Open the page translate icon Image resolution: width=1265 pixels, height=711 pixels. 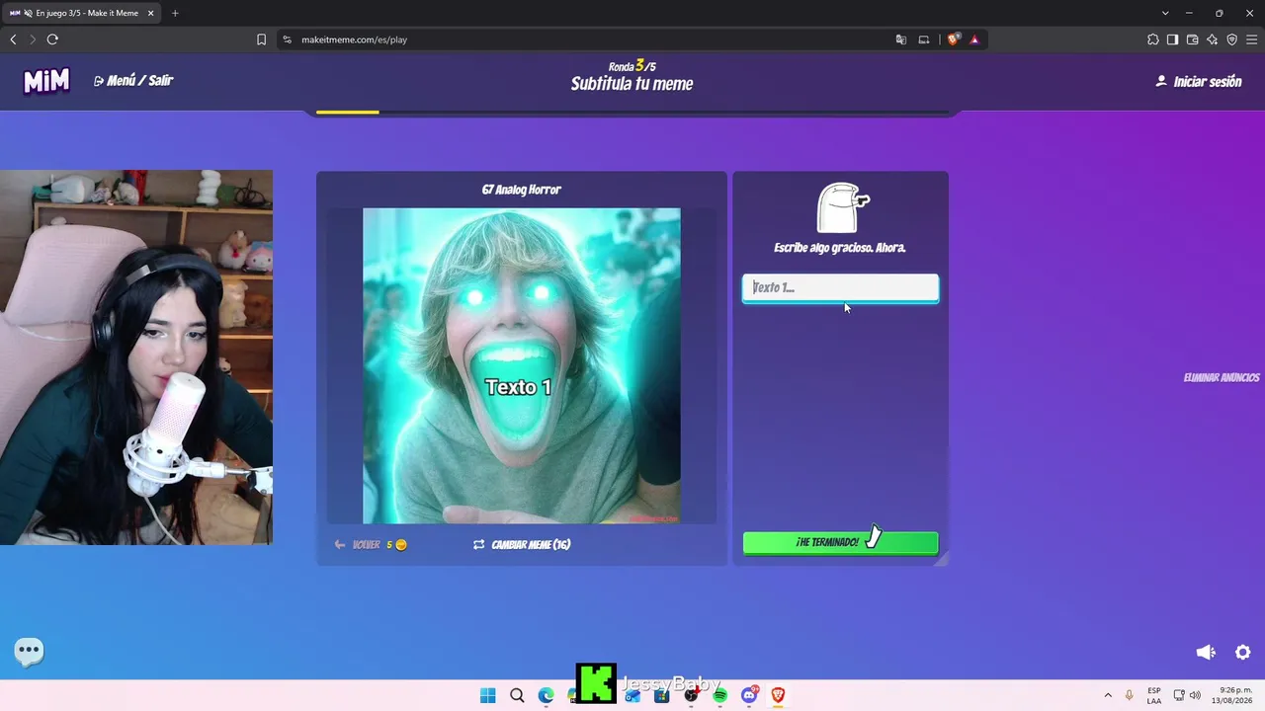(901, 39)
